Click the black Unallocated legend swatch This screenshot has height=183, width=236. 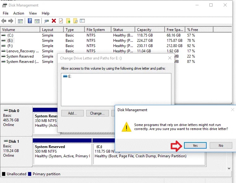(x=4, y=174)
